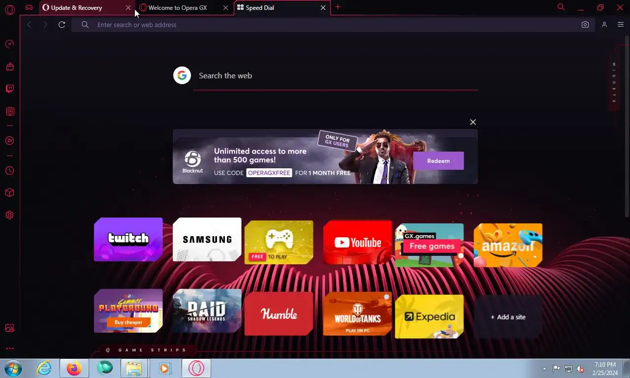Go forward to next page
The image size is (630, 378).
click(45, 25)
